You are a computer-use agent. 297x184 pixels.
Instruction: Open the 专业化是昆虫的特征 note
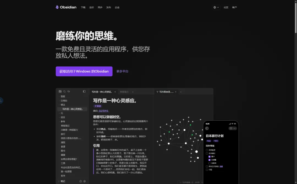click(71, 167)
